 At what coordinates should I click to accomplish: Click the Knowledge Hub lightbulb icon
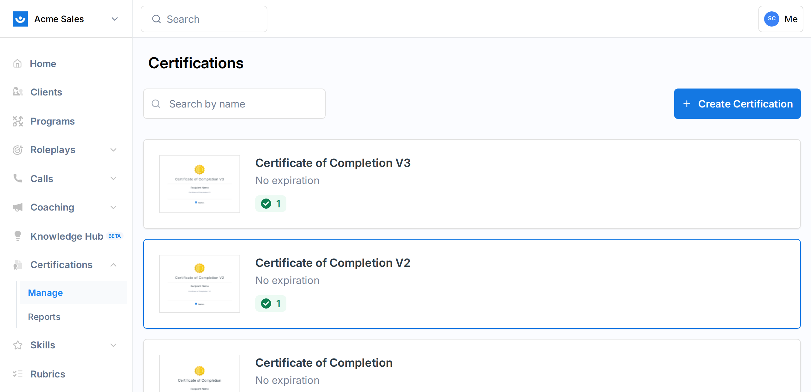(17, 236)
